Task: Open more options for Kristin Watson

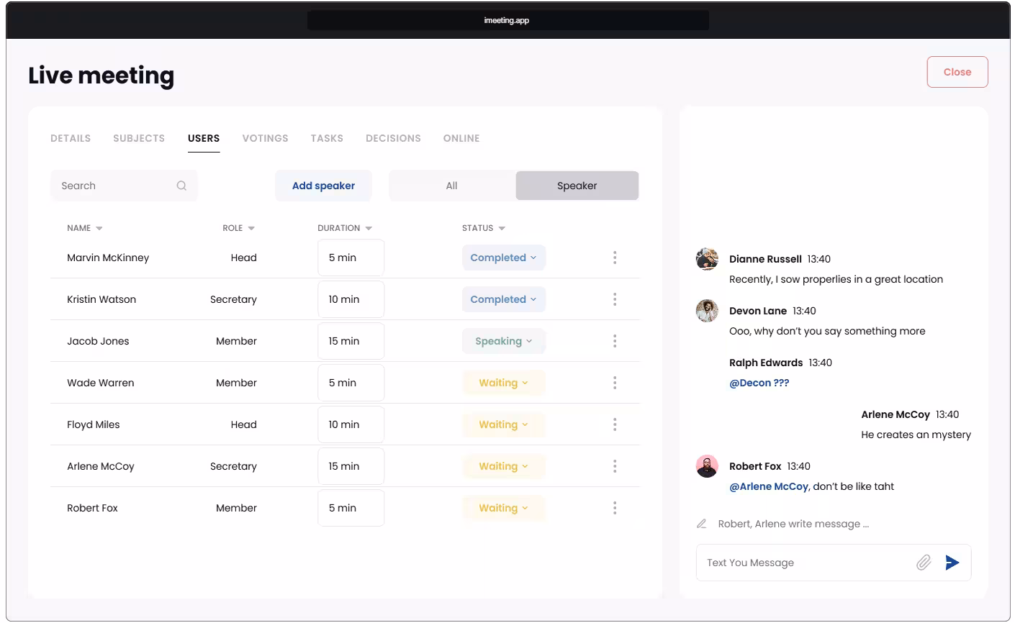Action: pyautogui.click(x=615, y=299)
